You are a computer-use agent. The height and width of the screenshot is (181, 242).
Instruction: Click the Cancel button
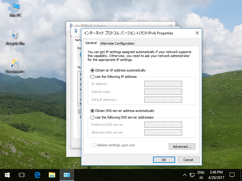[x=188, y=160]
